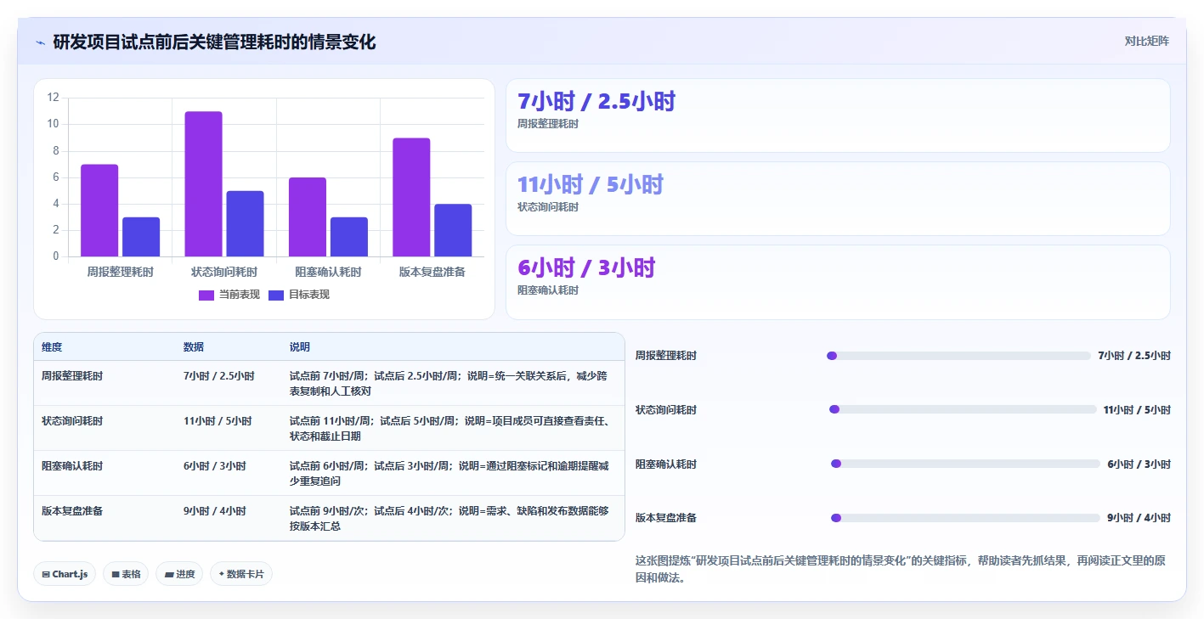Click the purple 当前表现 bar for 版本复盘准备
The height and width of the screenshot is (619, 1204).
(x=411, y=197)
